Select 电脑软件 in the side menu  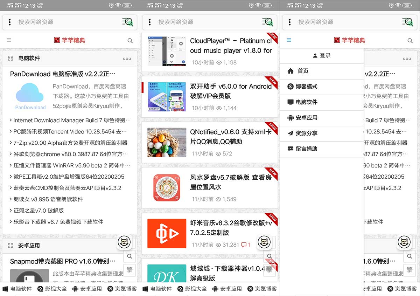[322, 102]
